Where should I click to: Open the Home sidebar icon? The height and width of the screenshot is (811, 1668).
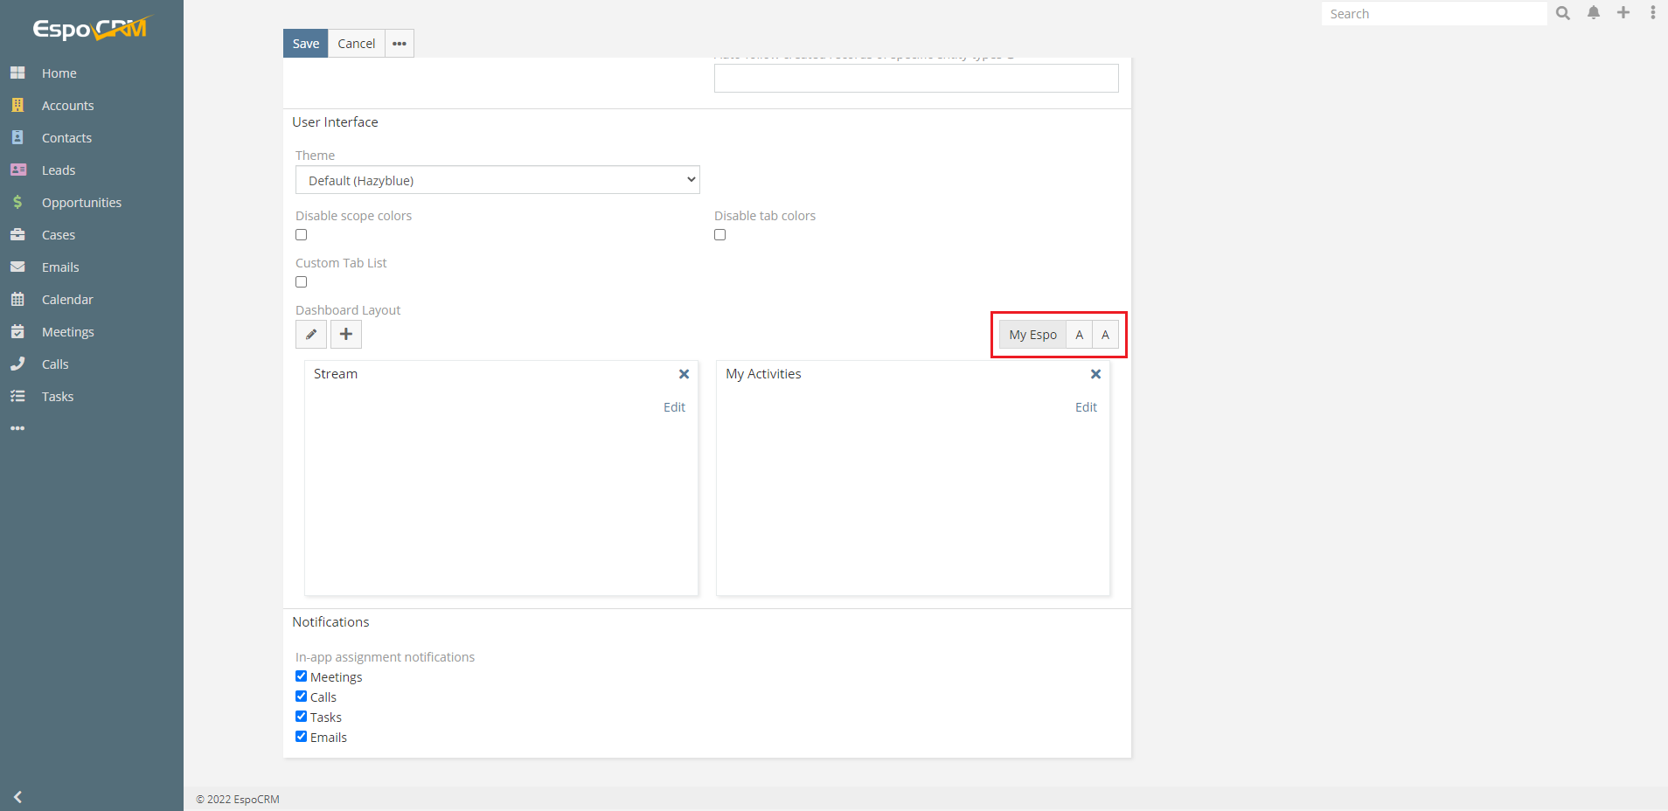(x=17, y=73)
